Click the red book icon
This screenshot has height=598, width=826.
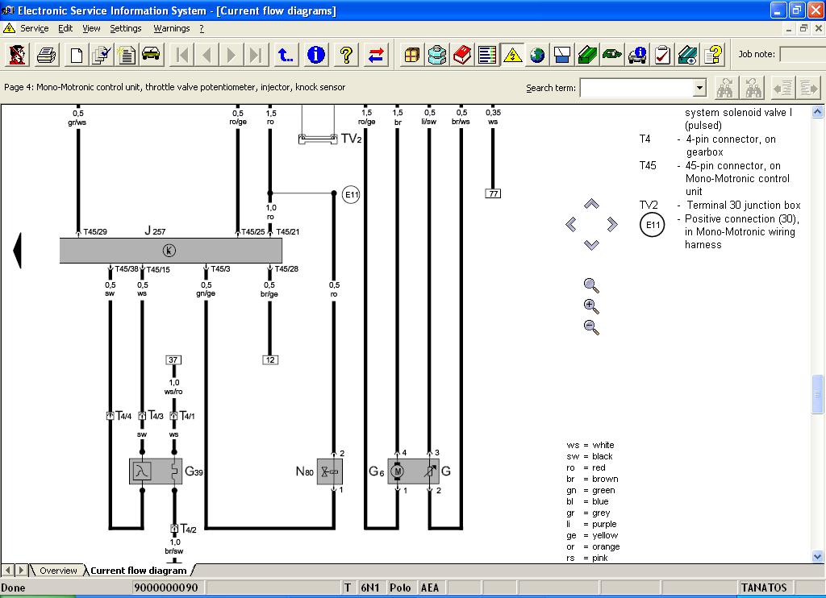[462, 55]
